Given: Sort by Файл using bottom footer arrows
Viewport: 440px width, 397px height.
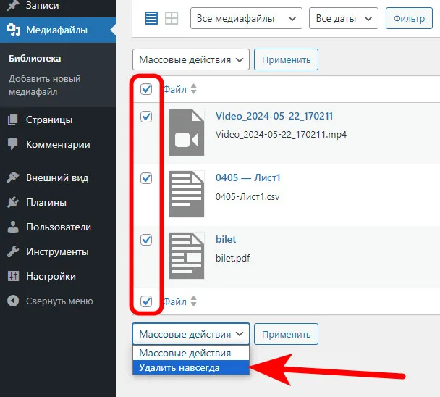Looking at the screenshot, I should 194,301.
